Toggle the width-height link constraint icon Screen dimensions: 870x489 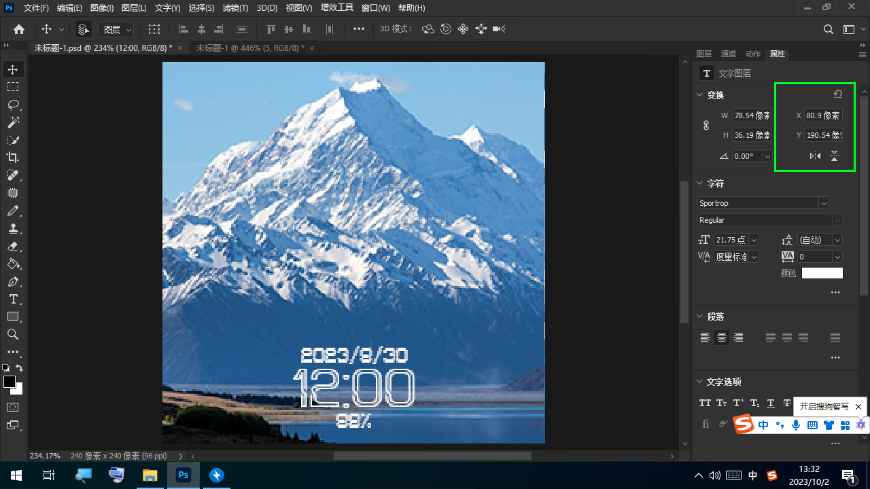[706, 126]
